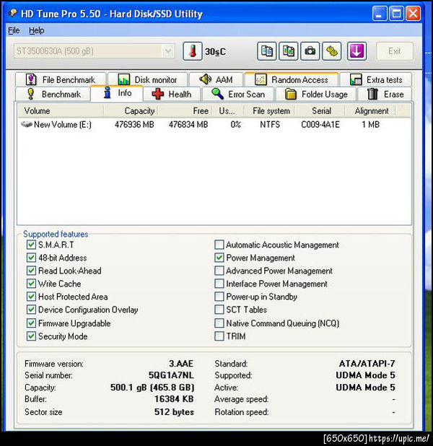Toggle the Host Protected Area checkbox
The height and width of the screenshot is (446, 433).
[x=31, y=297]
